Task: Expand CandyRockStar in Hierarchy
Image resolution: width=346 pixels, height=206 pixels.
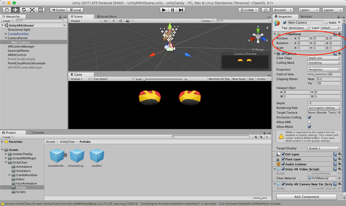Action: 6,34
